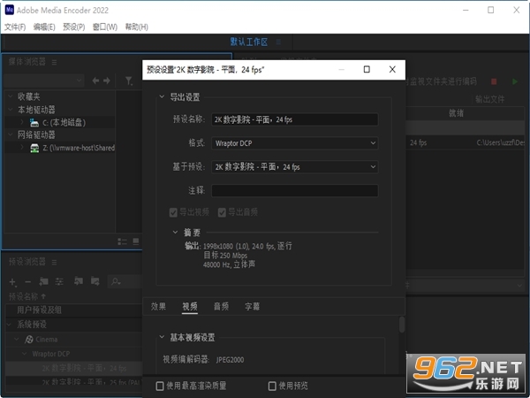
Task: Close the preset settings dialog
Action: (392, 69)
